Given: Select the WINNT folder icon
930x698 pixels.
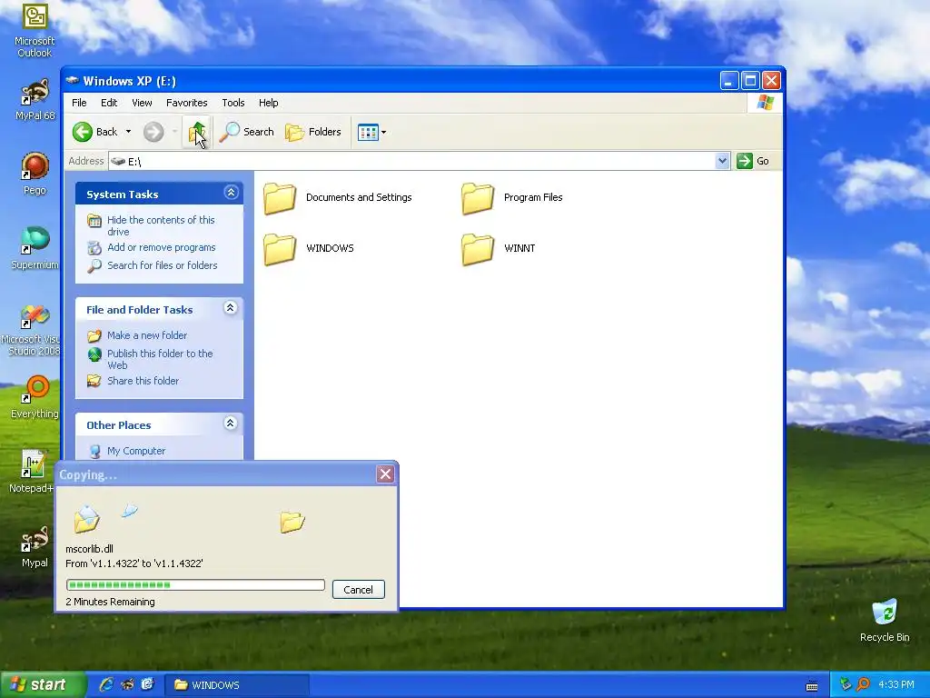Looking at the screenshot, I should 478,249.
